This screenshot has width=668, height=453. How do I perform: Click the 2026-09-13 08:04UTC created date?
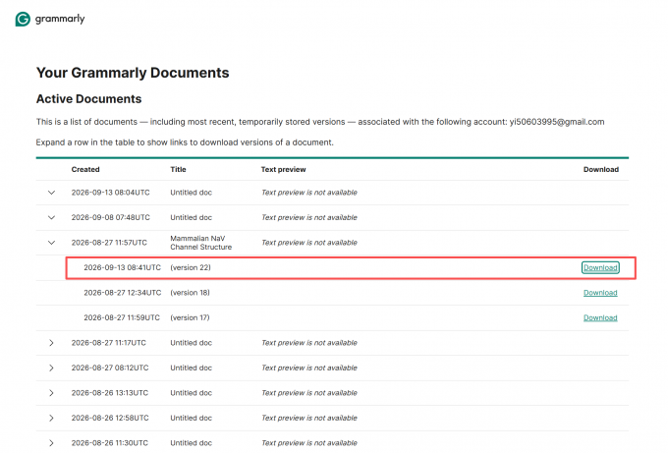tap(110, 193)
